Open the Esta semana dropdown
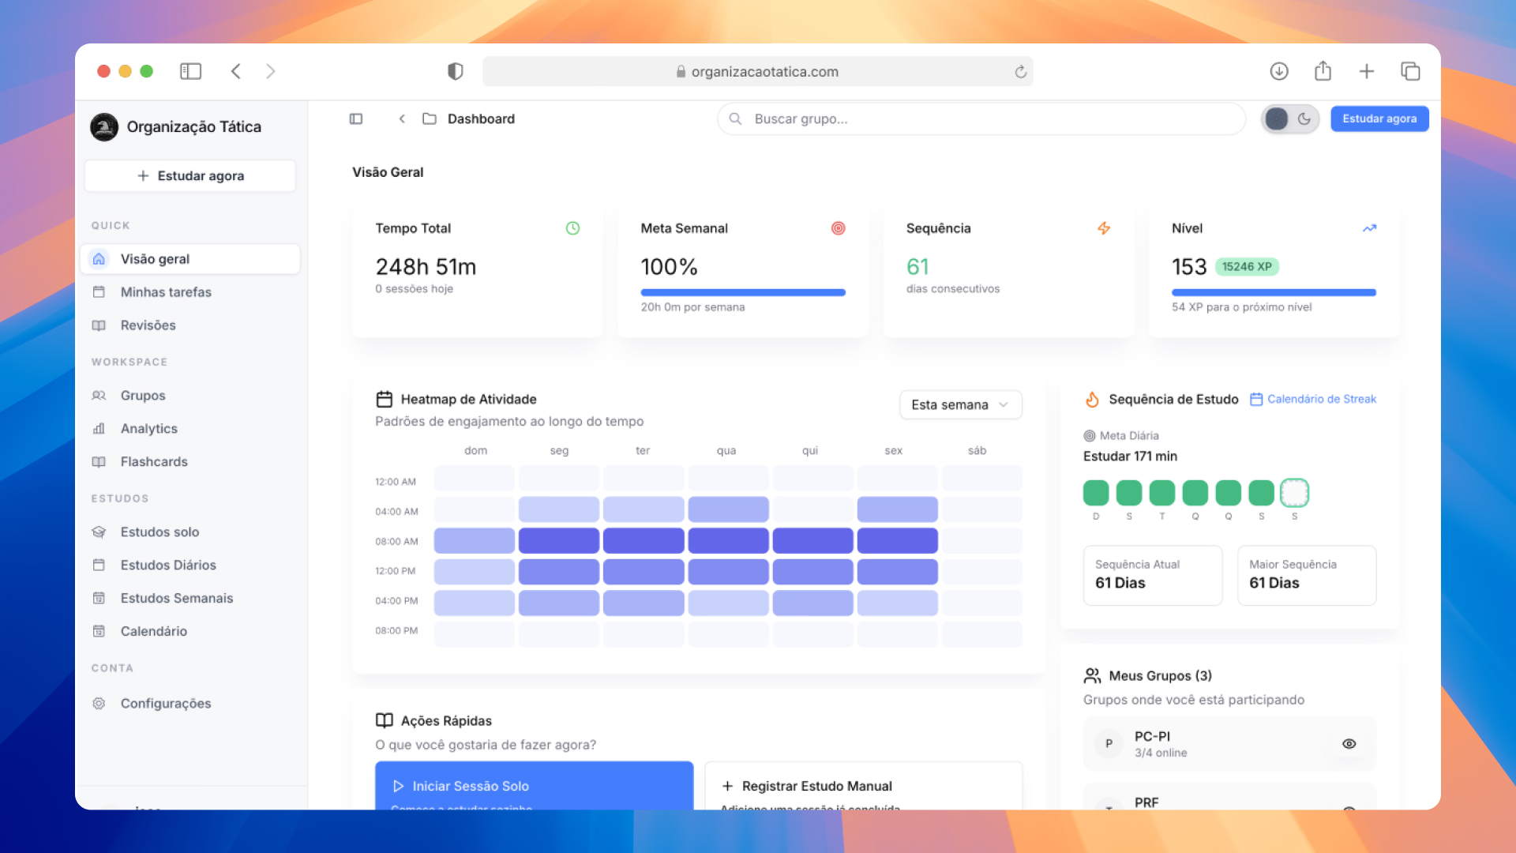This screenshot has height=853, width=1516. point(960,404)
